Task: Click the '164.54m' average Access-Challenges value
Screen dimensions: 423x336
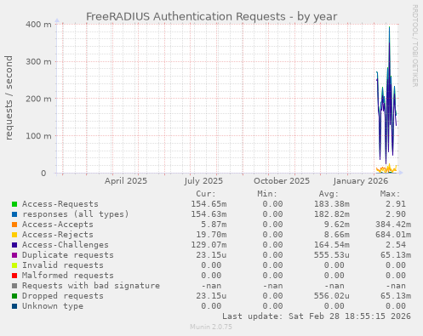Action: tap(331, 245)
